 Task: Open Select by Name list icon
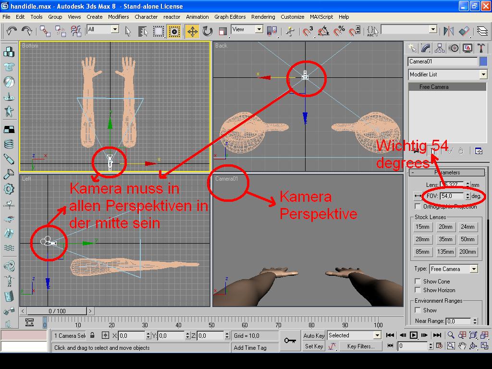point(143,31)
